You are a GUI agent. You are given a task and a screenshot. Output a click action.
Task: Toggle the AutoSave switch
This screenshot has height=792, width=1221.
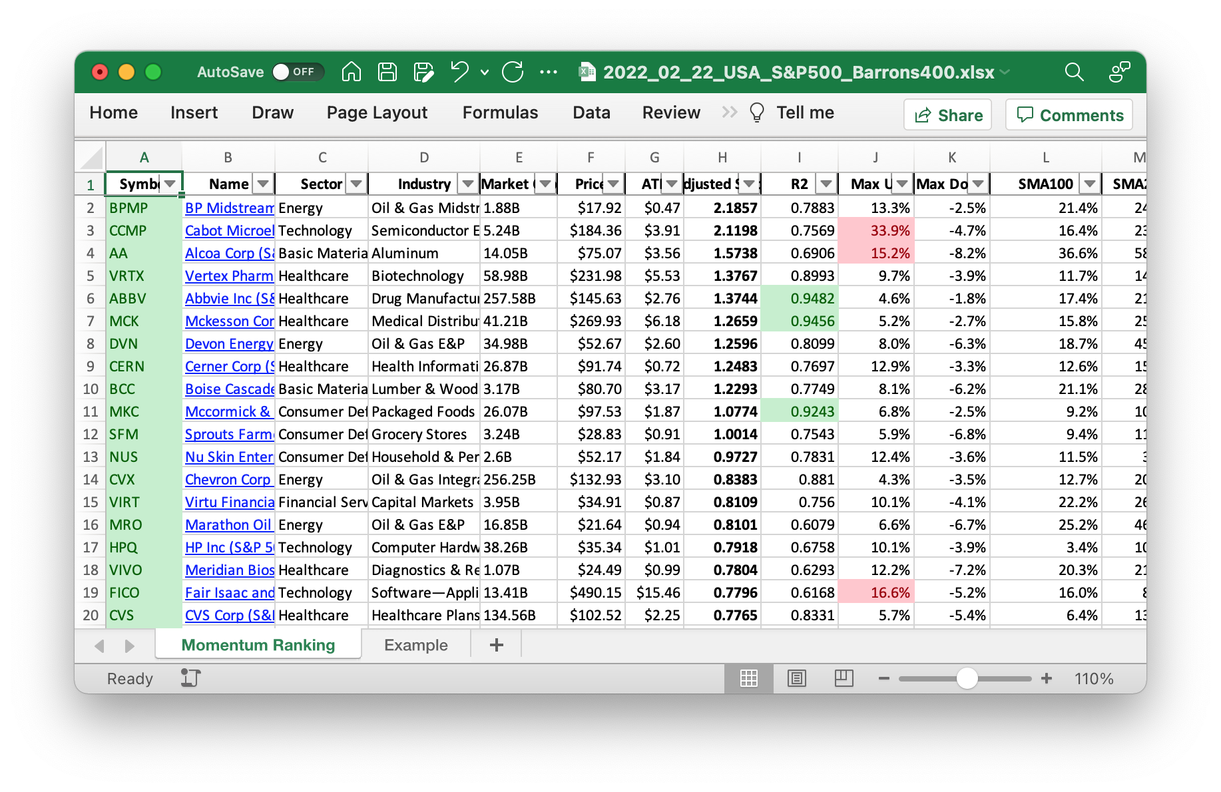(x=297, y=72)
